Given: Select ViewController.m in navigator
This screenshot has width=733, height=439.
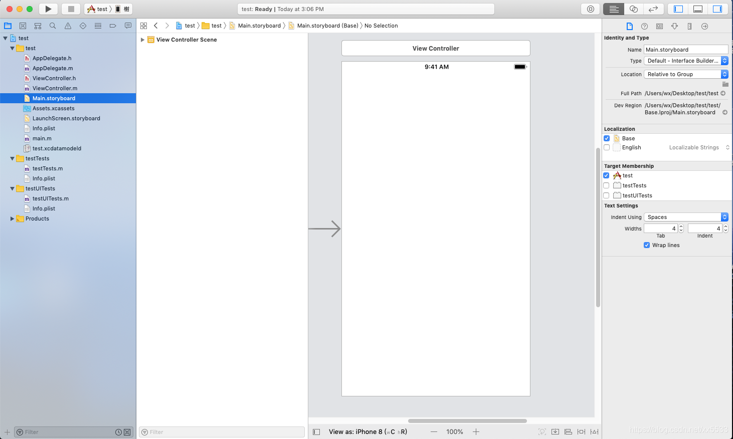Looking at the screenshot, I should tap(55, 88).
